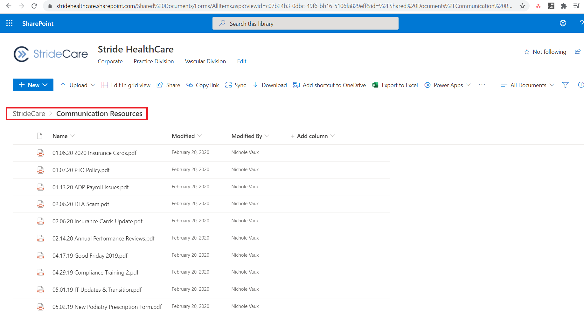Viewport: 584px width, 313px height.
Task: Click the file type column header icon
Action: coord(39,136)
